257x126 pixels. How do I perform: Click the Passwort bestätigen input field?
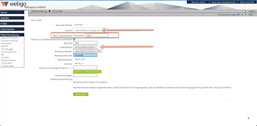point(85,75)
